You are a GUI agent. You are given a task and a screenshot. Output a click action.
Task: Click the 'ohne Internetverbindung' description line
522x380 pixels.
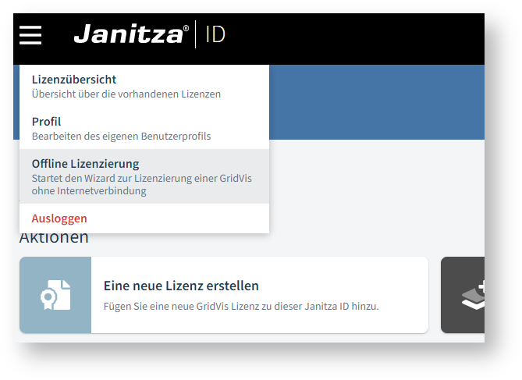[89, 191]
